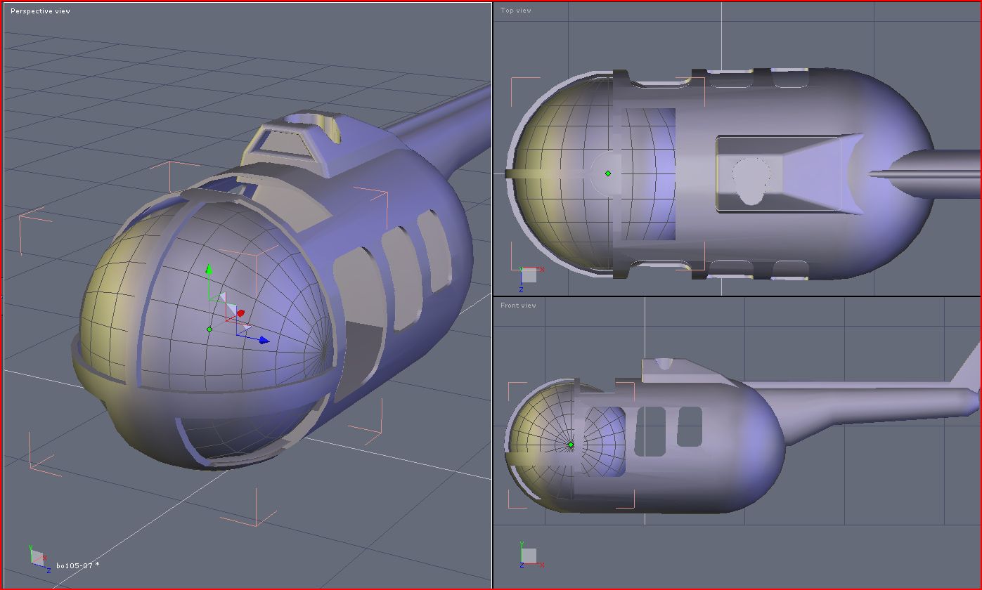
Task: Click the Top view label
Action: coord(516,11)
